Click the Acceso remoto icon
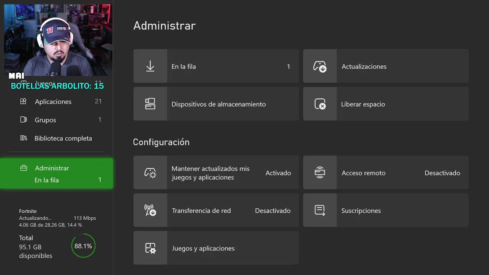489x275 pixels. coord(320,173)
